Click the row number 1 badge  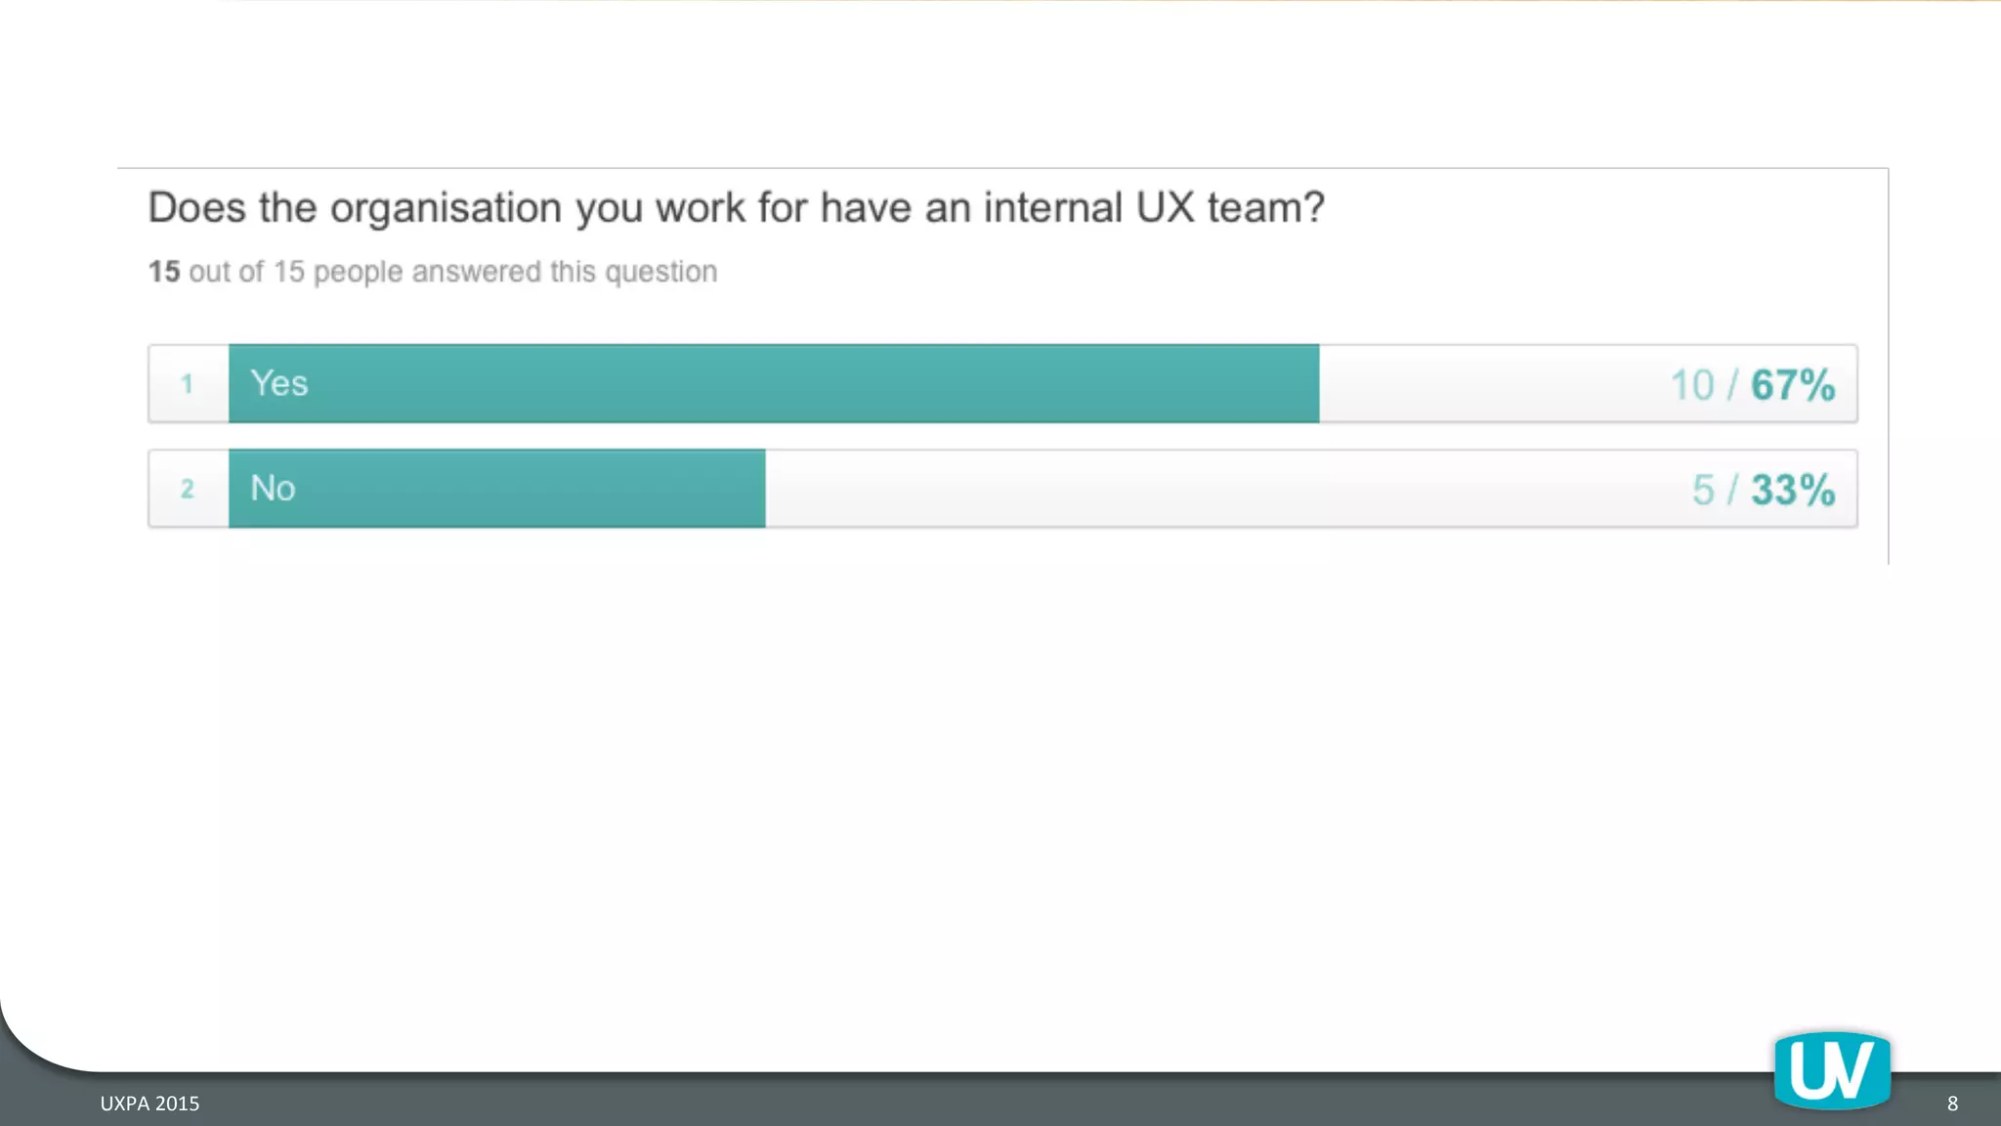(x=187, y=384)
